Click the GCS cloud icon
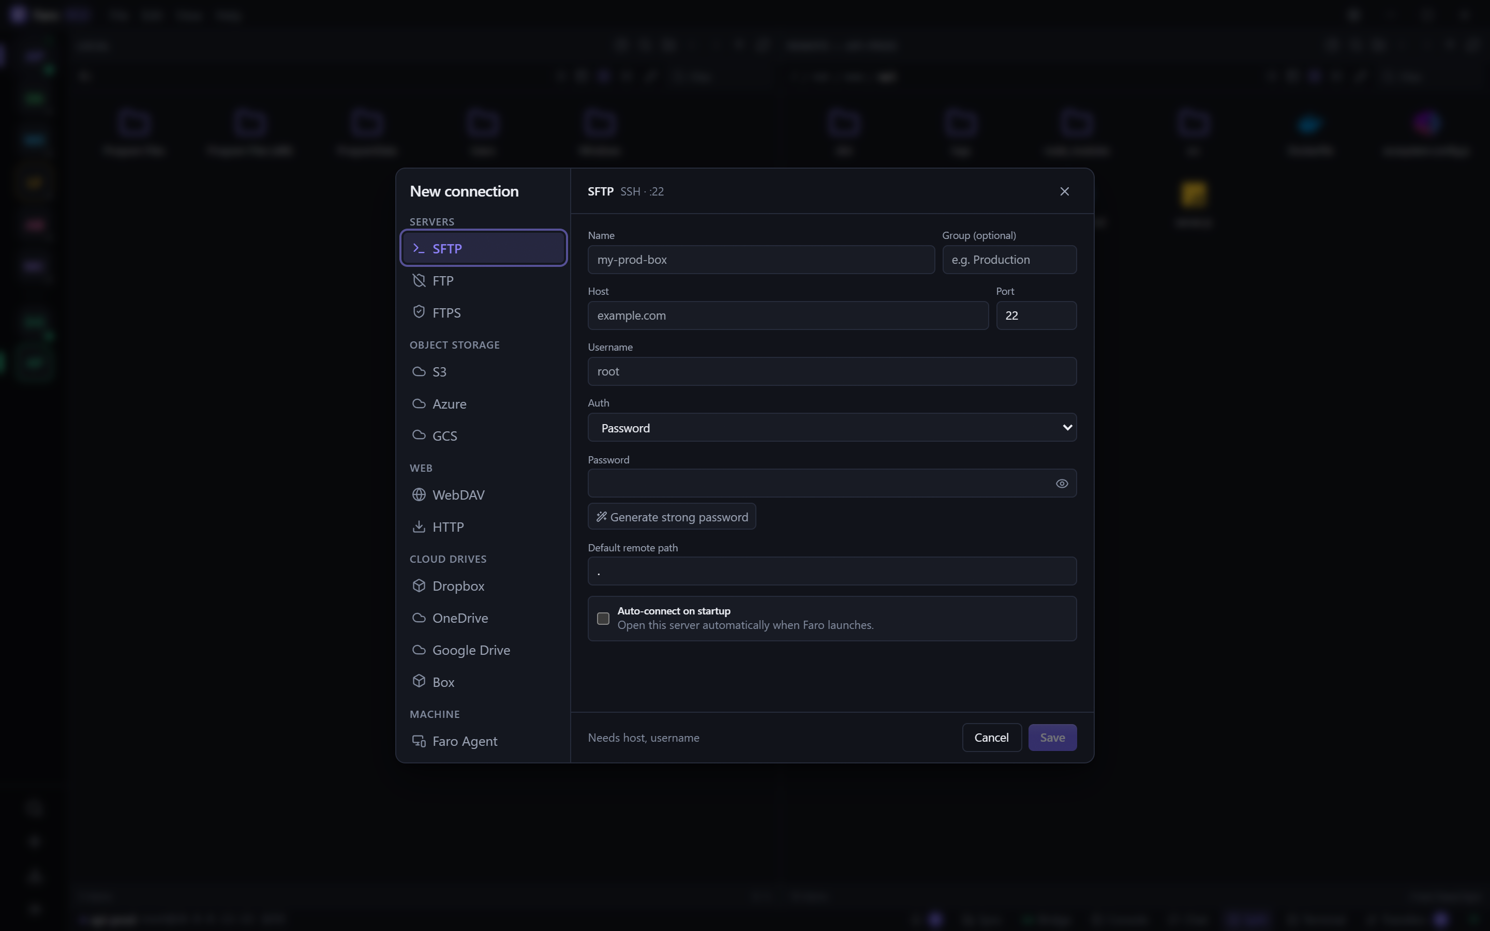The width and height of the screenshot is (1490, 931). [x=419, y=436]
